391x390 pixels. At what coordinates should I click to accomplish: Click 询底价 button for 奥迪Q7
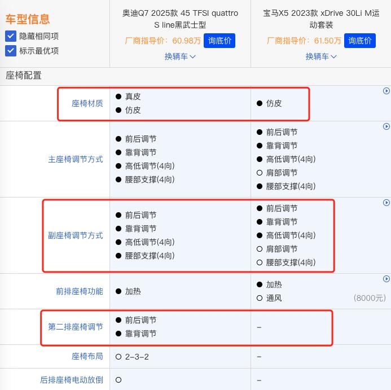pyautogui.click(x=219, y=41)
